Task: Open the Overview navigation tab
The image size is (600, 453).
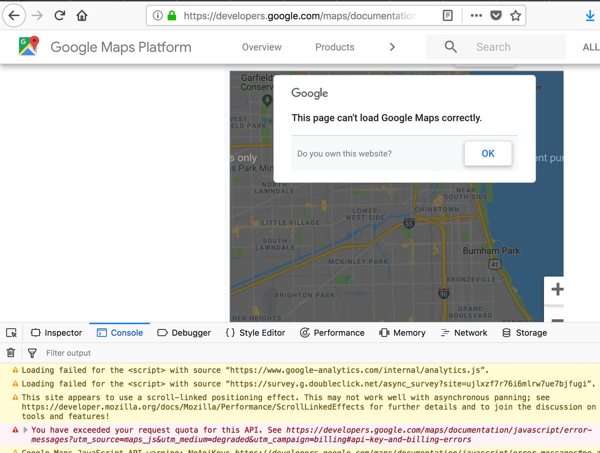Action: coord(261,47)
